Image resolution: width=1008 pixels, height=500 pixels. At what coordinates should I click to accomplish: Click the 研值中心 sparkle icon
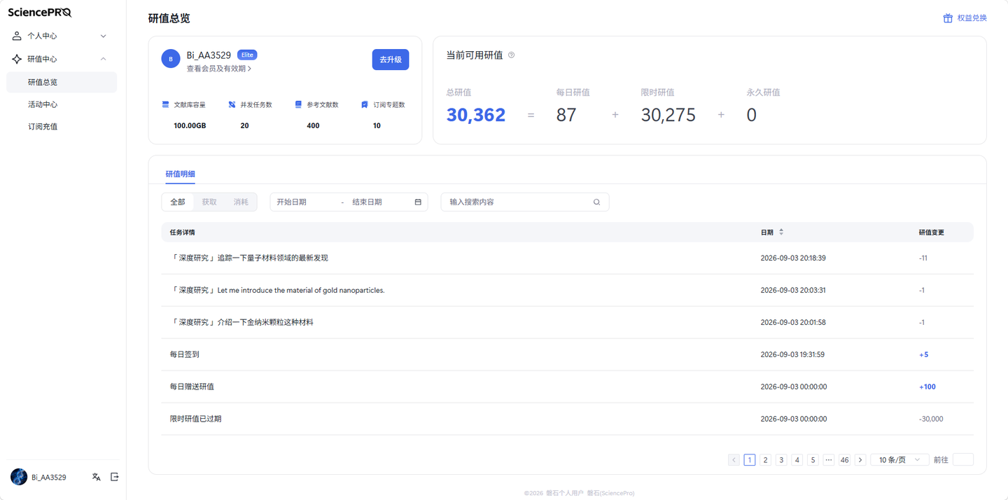[17, 59]
